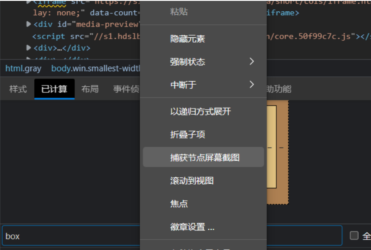Open 徽章设置 ... from the context menu
Viewport: 371px width, 250px height.
(203, 227)
